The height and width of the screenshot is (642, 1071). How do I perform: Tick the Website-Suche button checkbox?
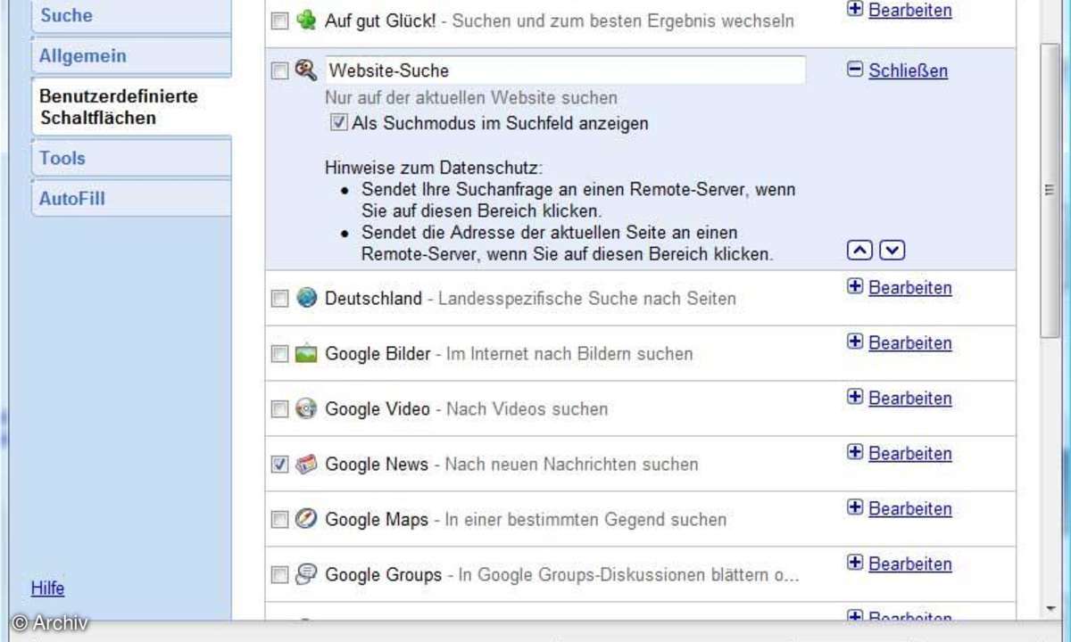coord(279,71)
